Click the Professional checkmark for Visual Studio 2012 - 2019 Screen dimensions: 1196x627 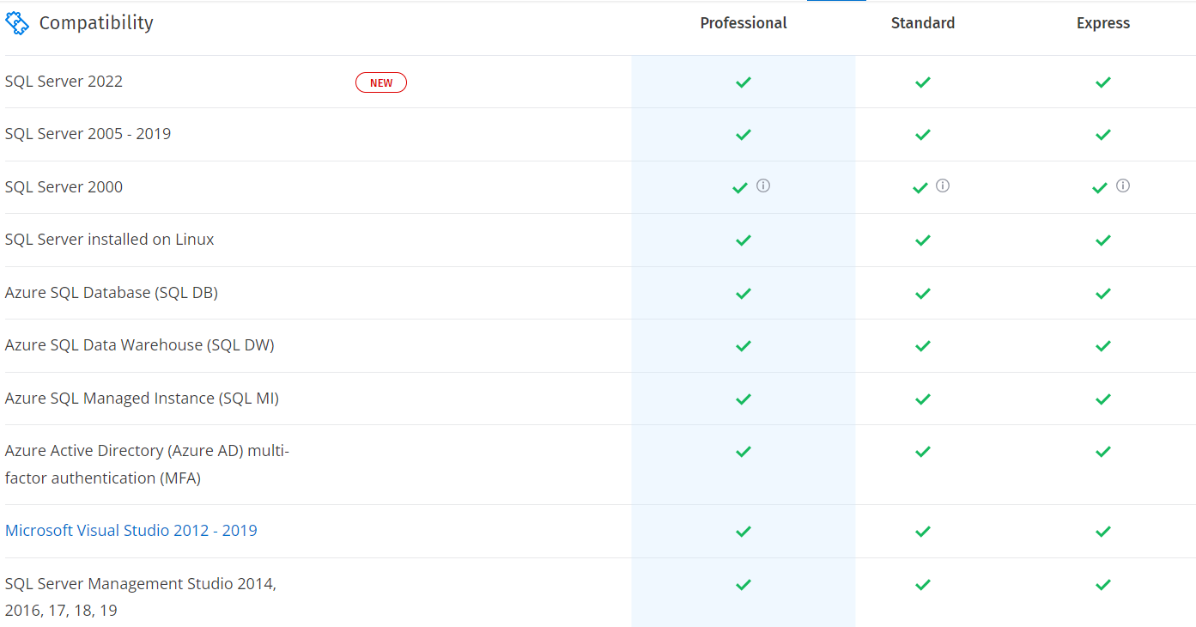point(744,532)
